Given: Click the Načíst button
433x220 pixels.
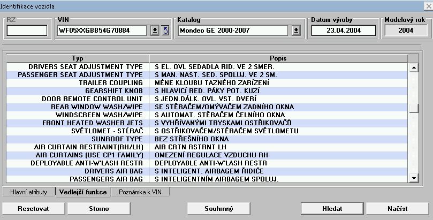Looking at the screenshot, I should point(398,208).
